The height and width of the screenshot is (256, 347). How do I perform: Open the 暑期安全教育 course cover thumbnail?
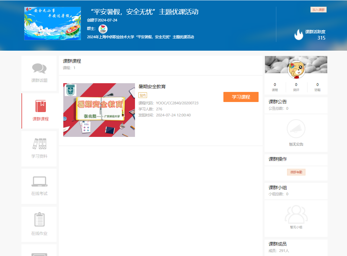(99, 110)
